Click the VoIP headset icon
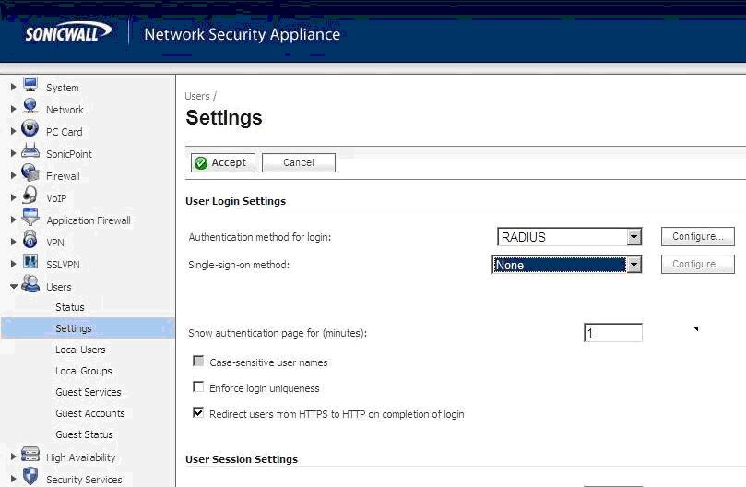Image resolution: width=746 pixels, height=487 pixels. click(x=30, y=196)
